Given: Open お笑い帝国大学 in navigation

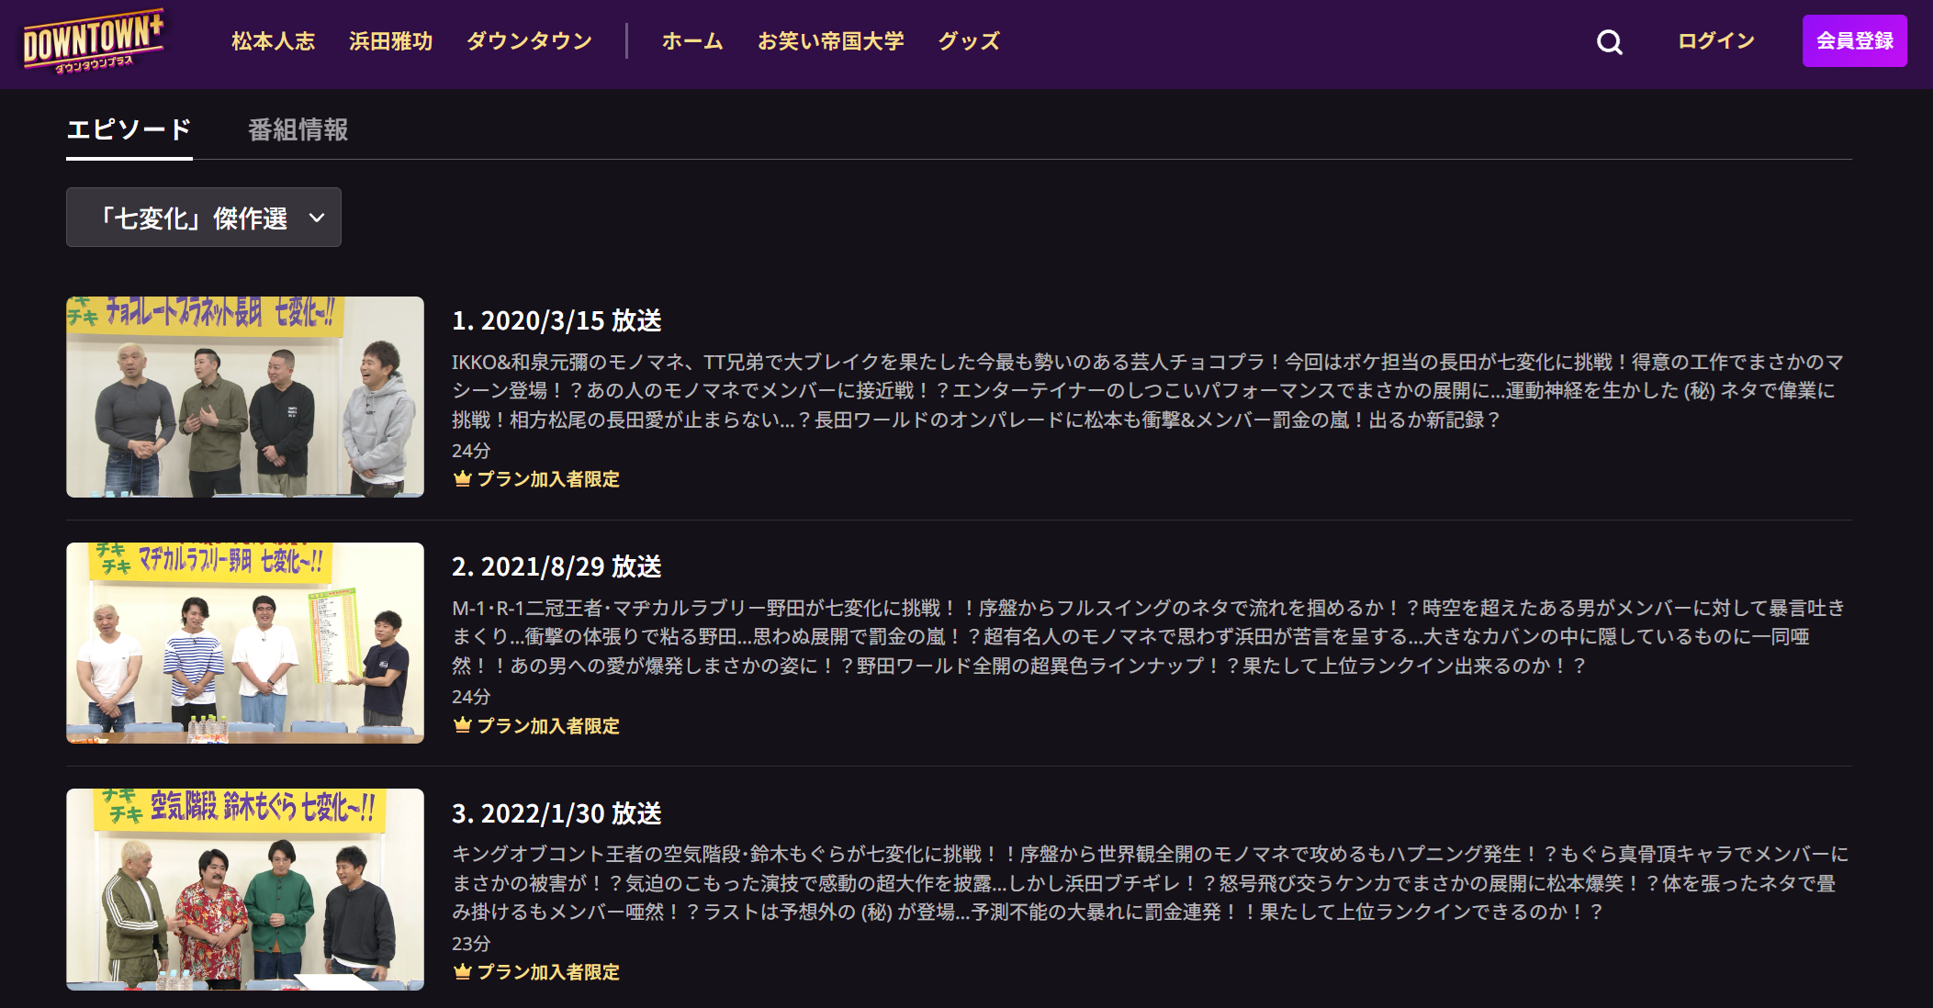Looking at the screenshot, I should (830, 41).
